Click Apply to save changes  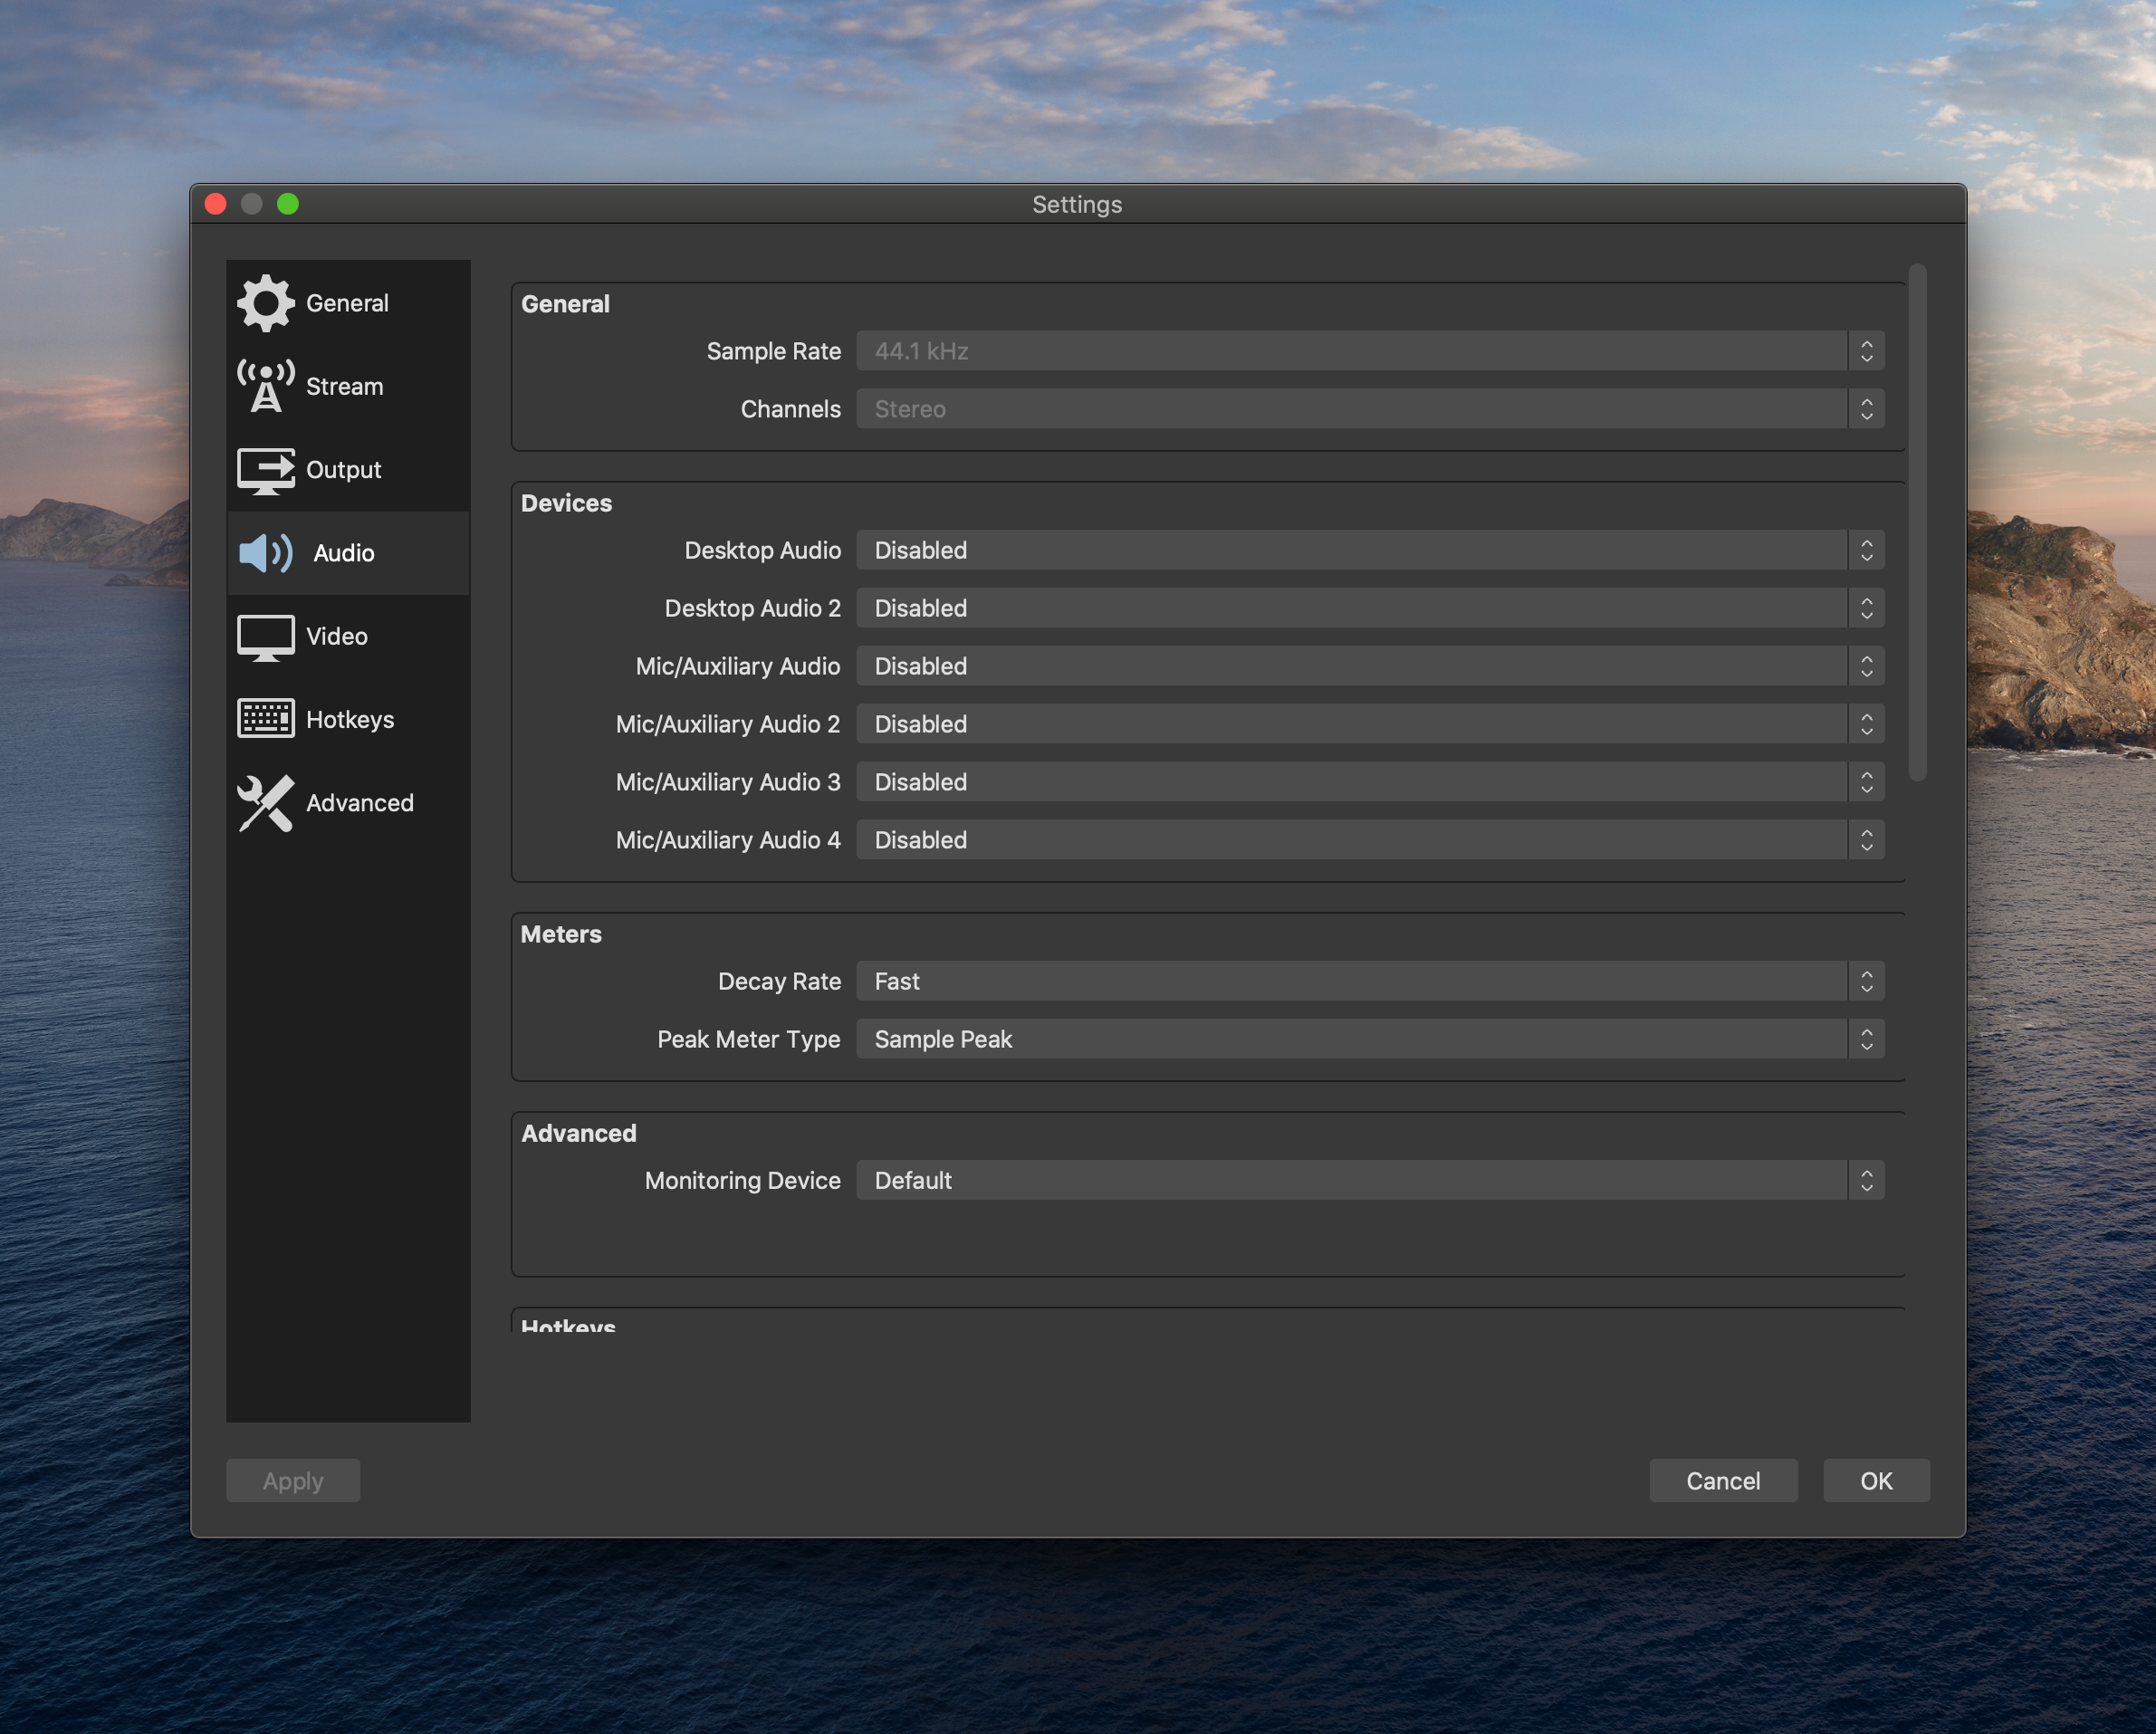tap(293, 1480)
